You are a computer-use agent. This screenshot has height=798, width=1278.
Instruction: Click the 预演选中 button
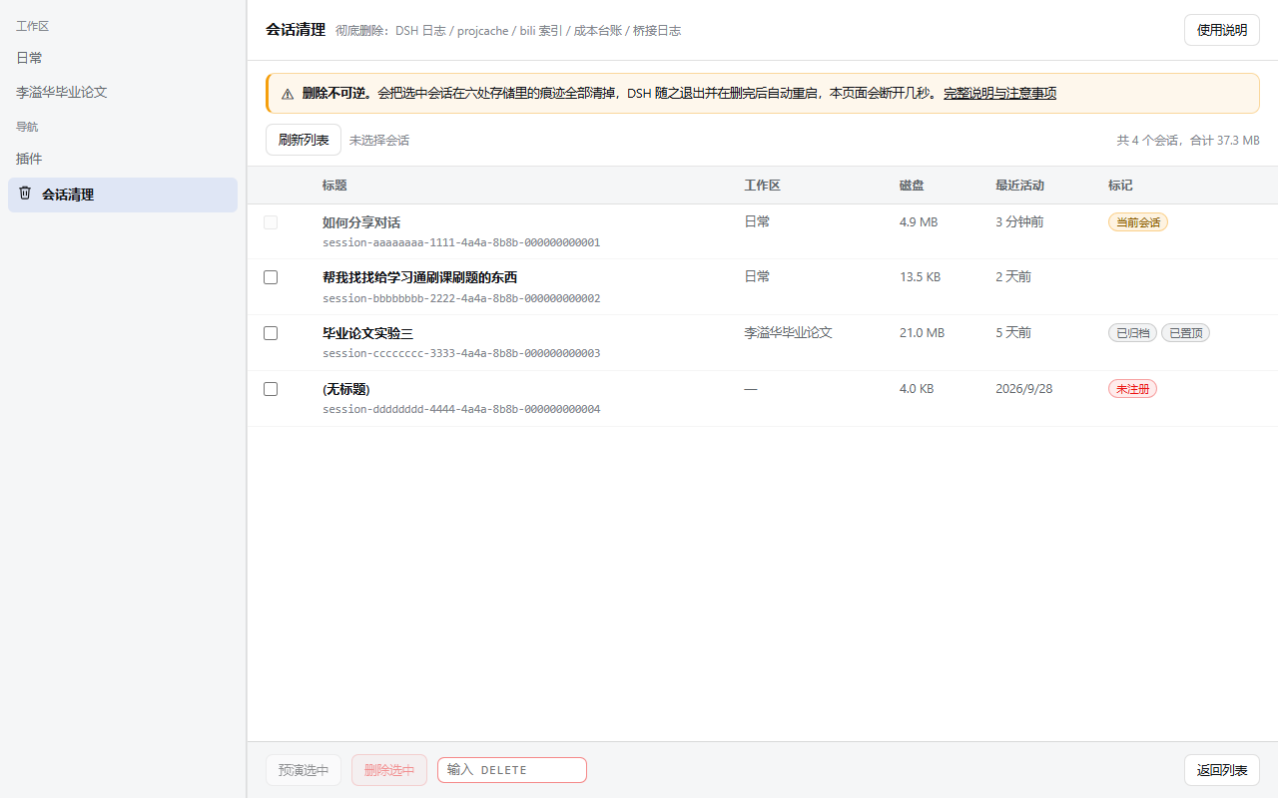(x=304, y=770)
